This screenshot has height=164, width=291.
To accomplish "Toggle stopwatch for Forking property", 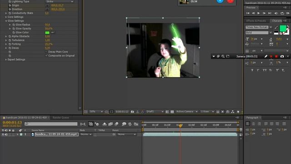I will 10,44.
